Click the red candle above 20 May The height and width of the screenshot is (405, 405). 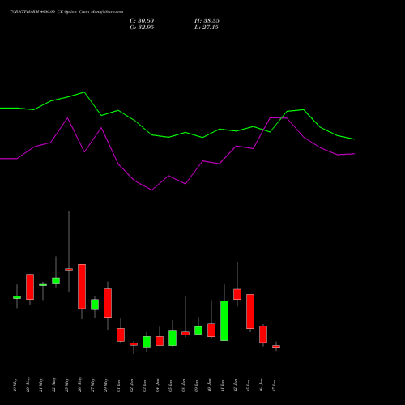(30, 287)
